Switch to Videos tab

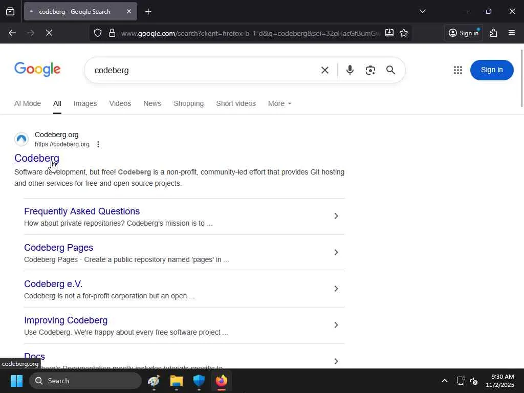(x=120, y=103)
